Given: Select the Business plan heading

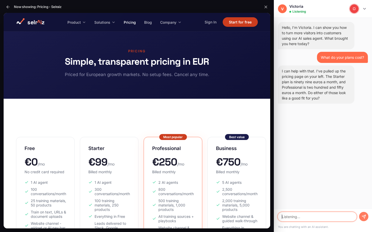Looking at the screenshot, I should click(x=226, y=148).
